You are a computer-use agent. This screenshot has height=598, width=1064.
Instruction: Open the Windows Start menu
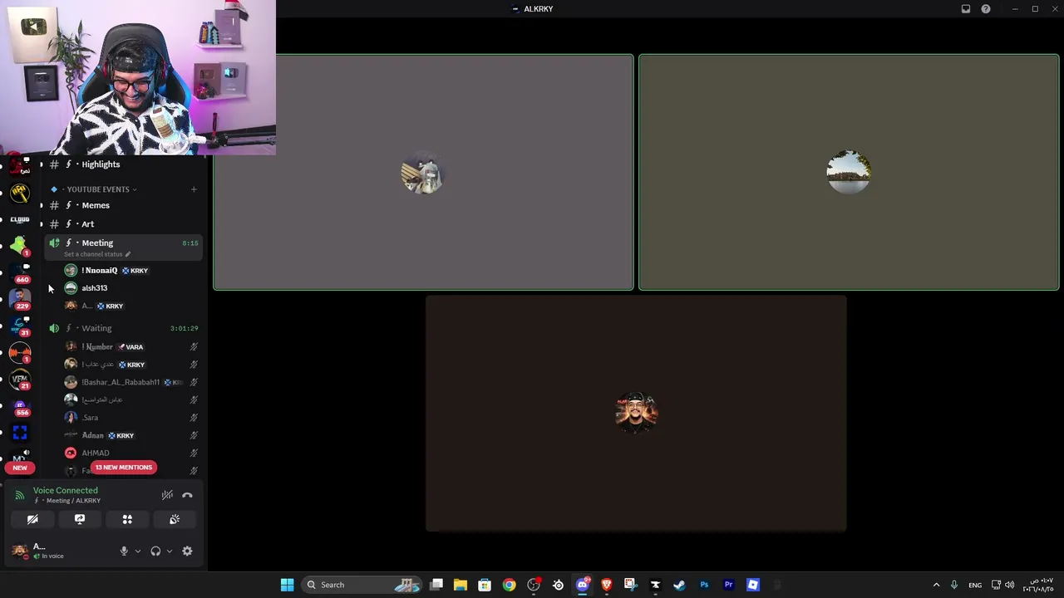287,585
